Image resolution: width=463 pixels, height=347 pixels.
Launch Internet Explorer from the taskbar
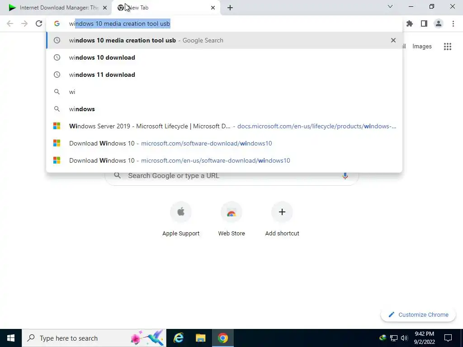pyautogui.click(x=178, y=338)
